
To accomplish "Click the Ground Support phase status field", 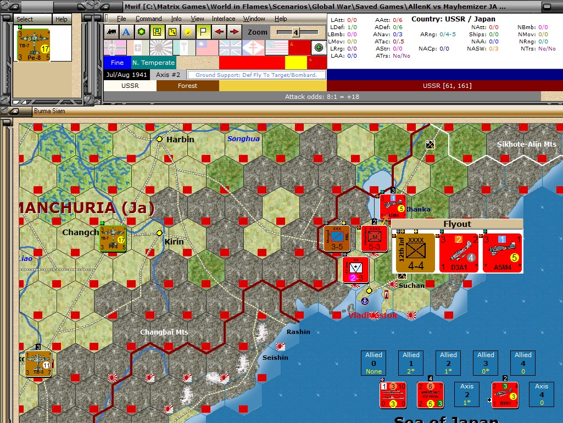I will (256, 75).
